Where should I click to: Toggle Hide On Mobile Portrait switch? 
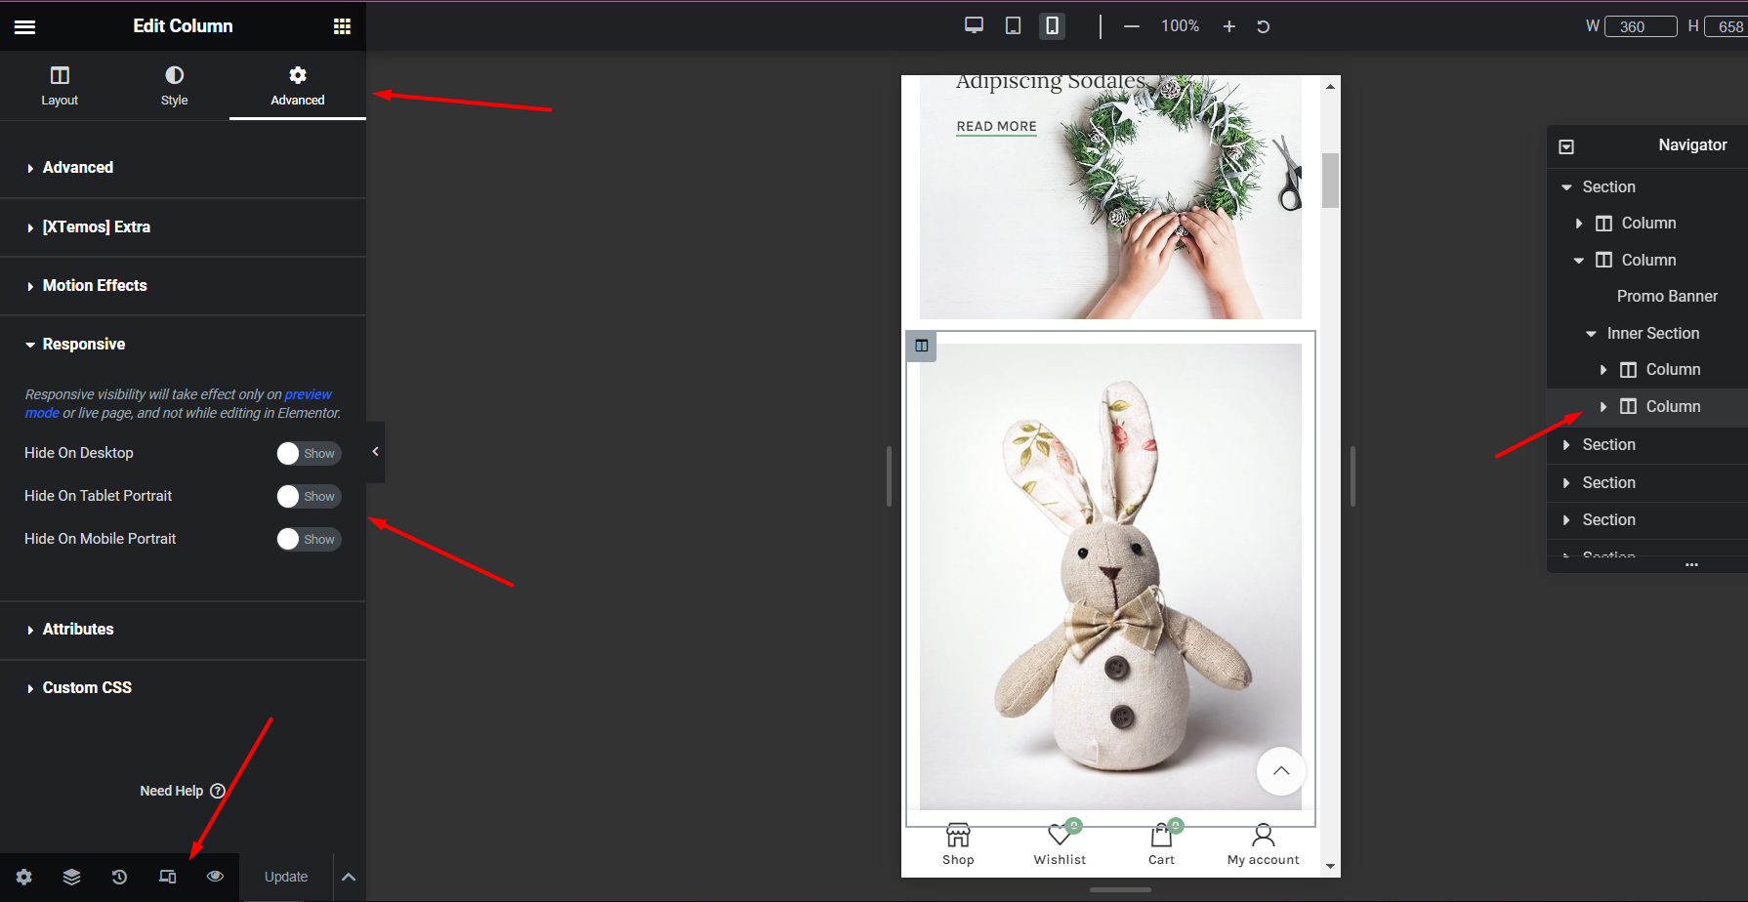click(x=309, y=539)
